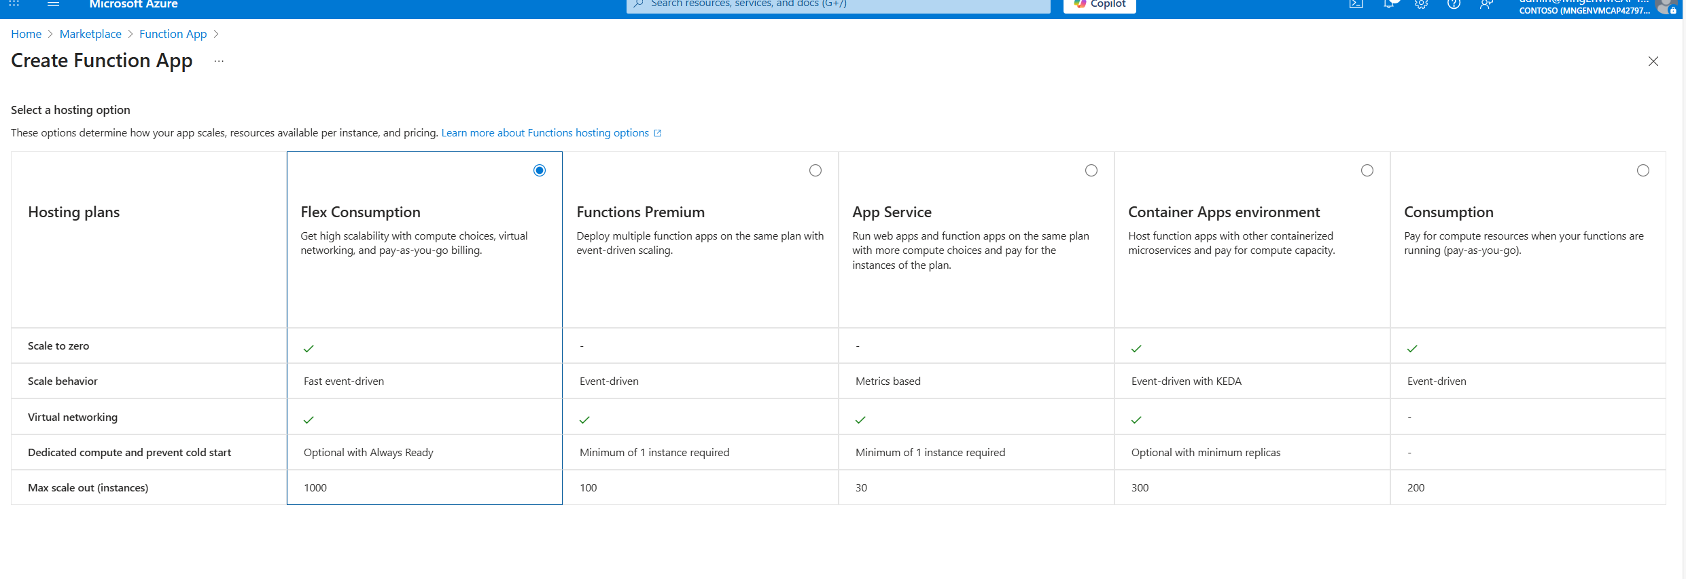The width and height of the screenshot is (1686, 579).
Task: Open the Cloud Shell icon
Action: point(1356,4)
